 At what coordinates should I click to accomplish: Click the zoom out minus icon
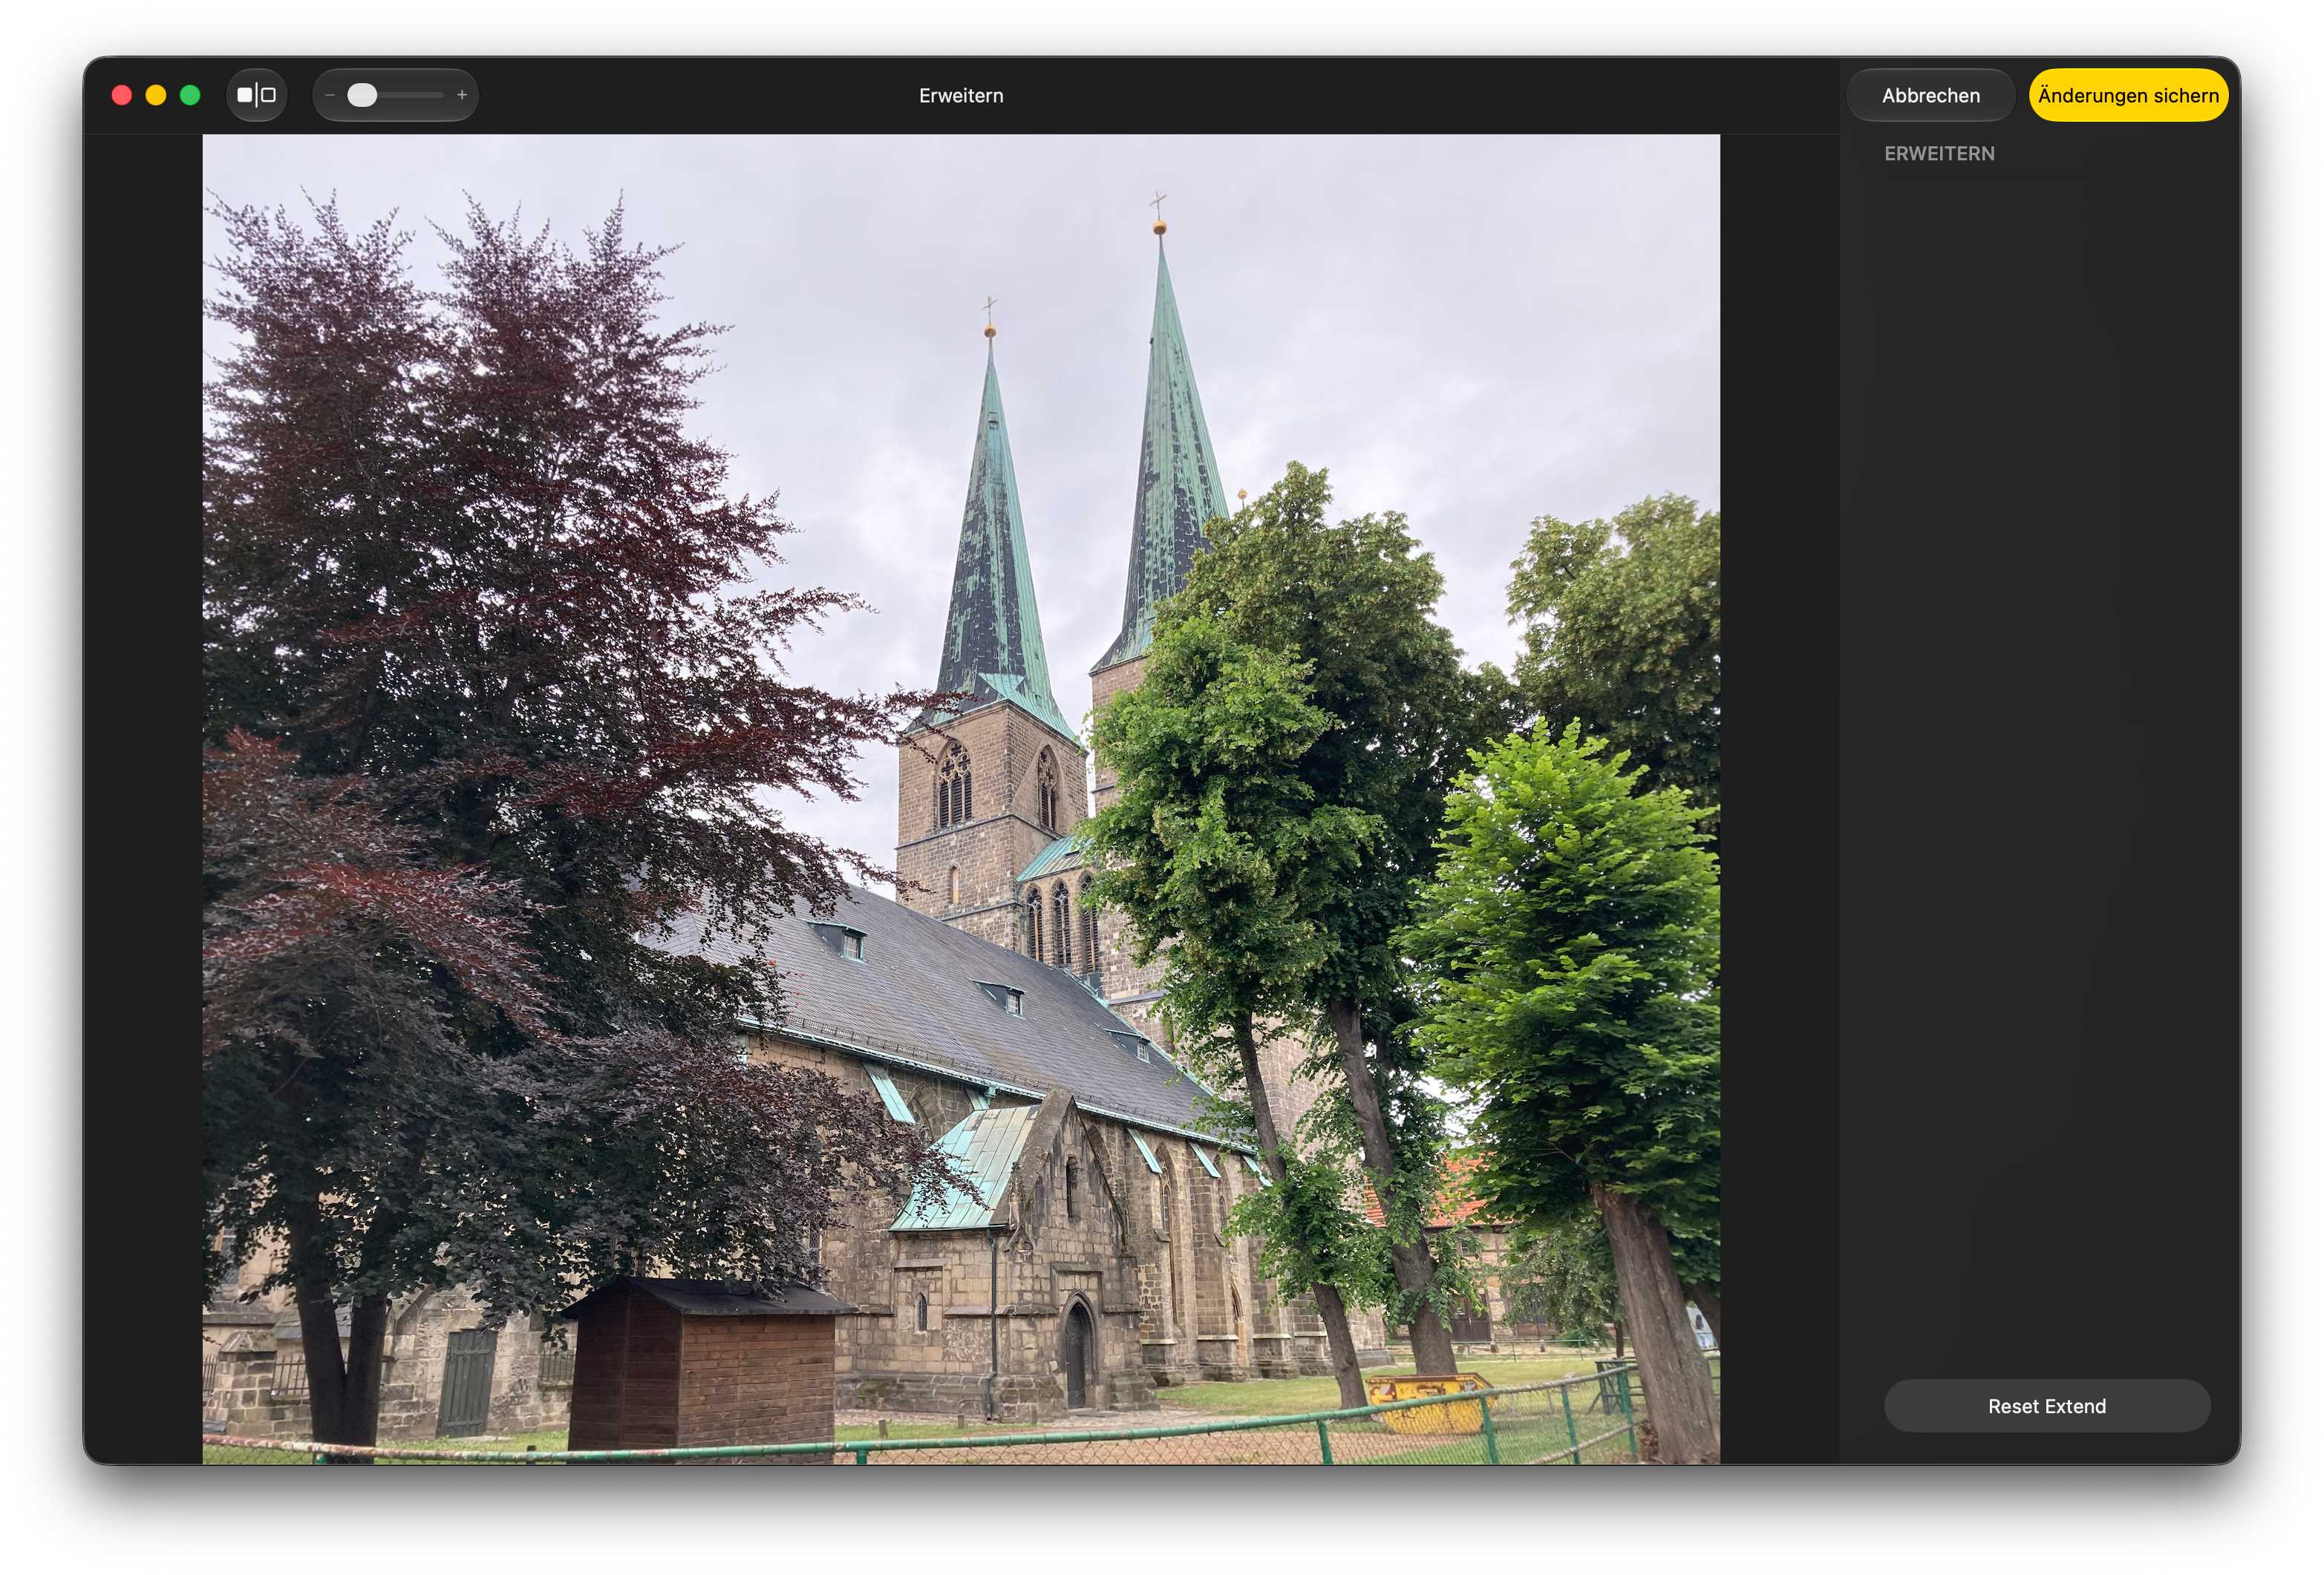(330, 95)
